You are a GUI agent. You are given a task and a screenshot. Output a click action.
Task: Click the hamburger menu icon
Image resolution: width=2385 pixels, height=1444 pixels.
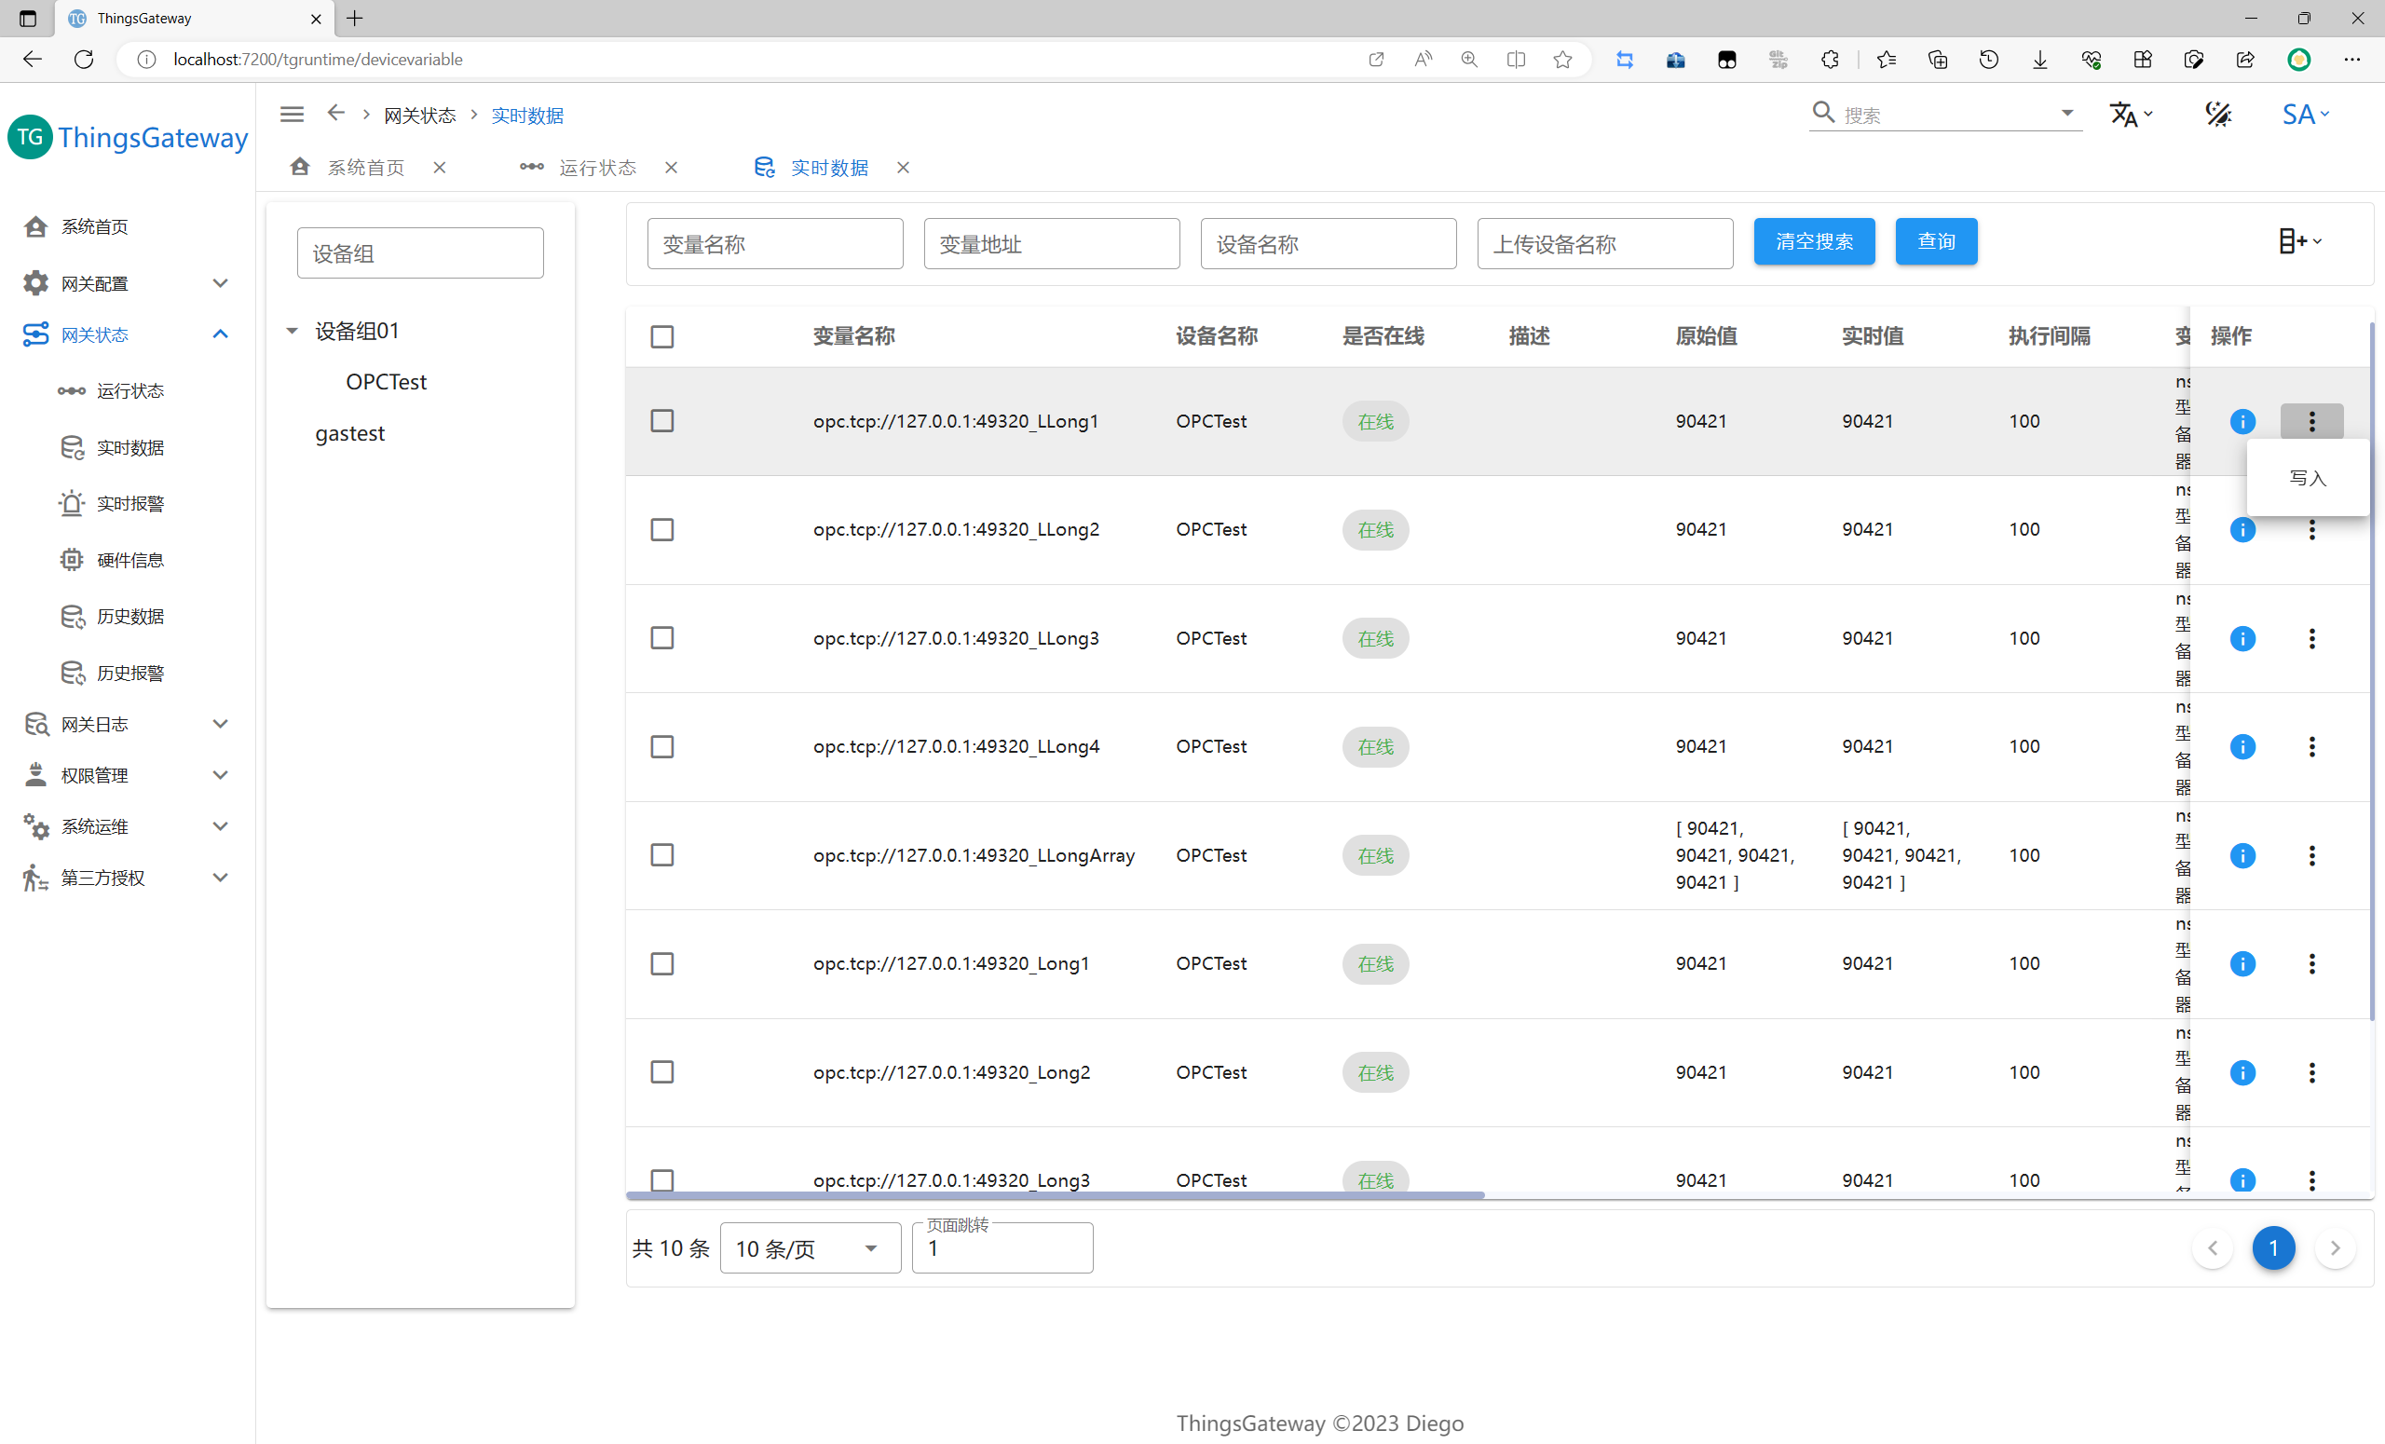click(292, 115)
